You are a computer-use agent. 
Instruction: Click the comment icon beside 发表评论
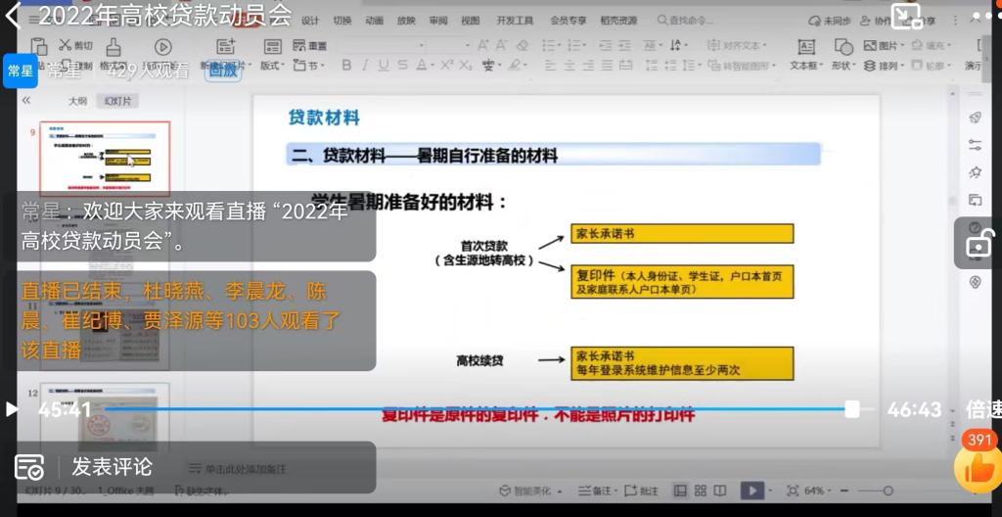coord(29,467)
